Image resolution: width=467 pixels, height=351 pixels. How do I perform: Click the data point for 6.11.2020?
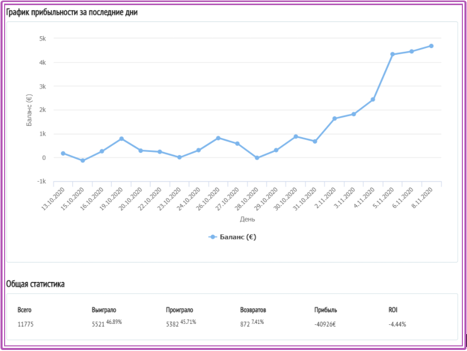point(412,51)
